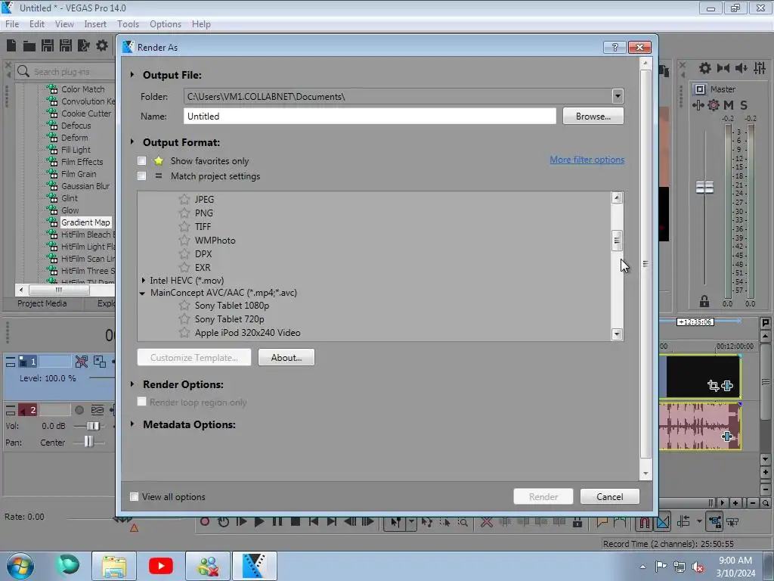The image size is (774, 581).
Task: Click the Event FX icon on audio clip
Action: click(726, 437)
